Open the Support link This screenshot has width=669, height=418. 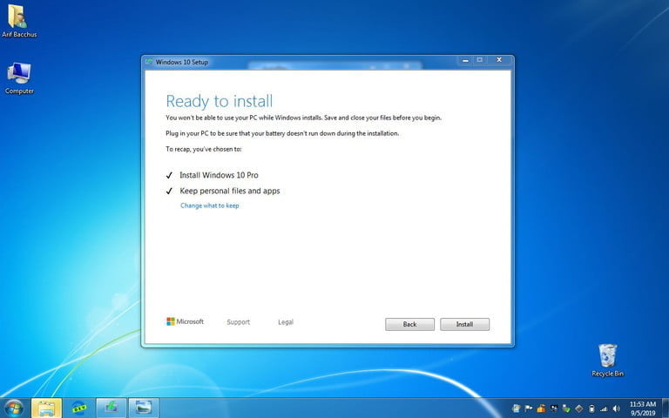tap(238, 322)
